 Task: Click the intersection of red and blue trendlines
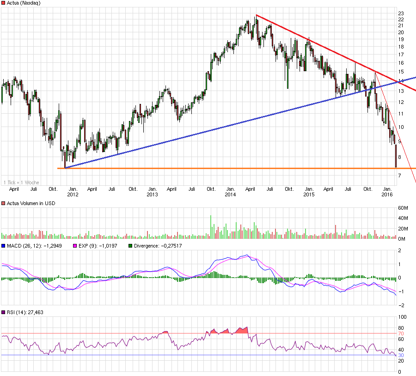[398, 82]
